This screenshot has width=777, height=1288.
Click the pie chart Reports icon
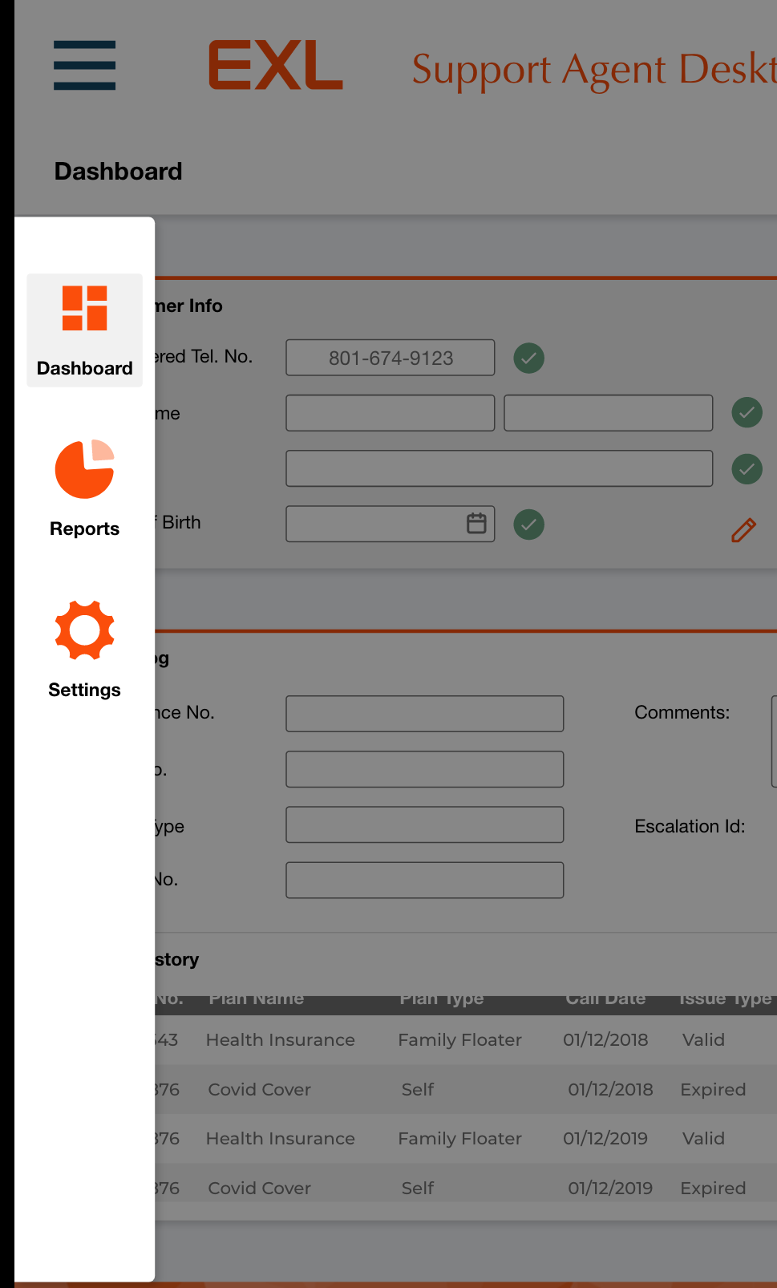84,469
